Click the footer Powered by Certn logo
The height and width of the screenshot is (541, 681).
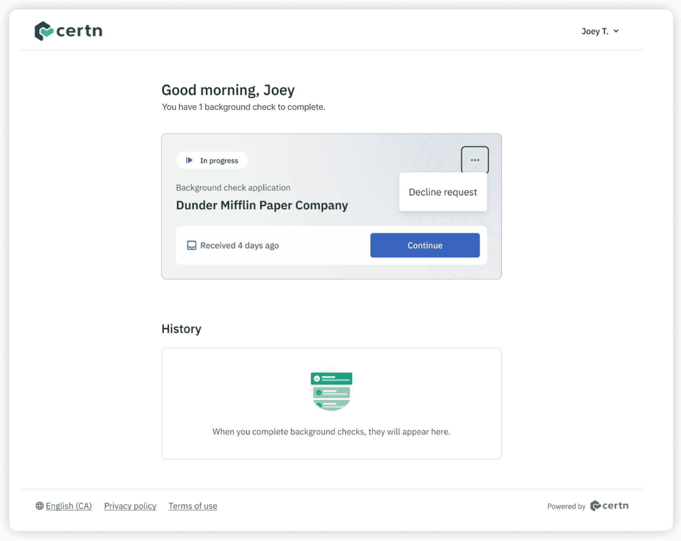tap(609, 506)
